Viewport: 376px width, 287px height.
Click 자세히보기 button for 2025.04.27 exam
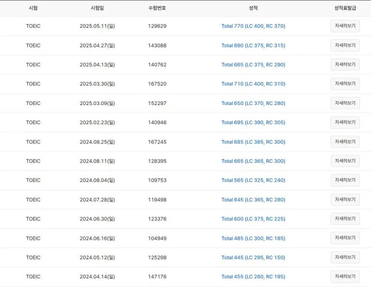(345, 45)
